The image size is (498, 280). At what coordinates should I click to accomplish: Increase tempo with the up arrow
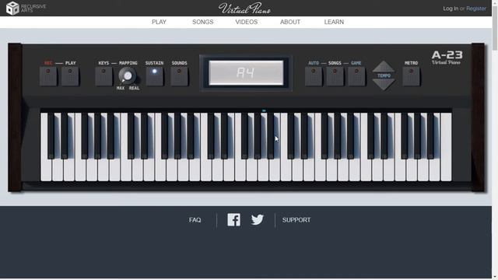(x=384, y=67)
